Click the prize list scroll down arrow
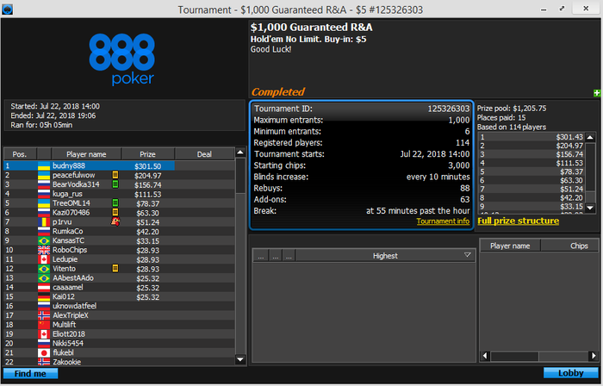This screenshot has height=386, width=603. tap(590, 208)
